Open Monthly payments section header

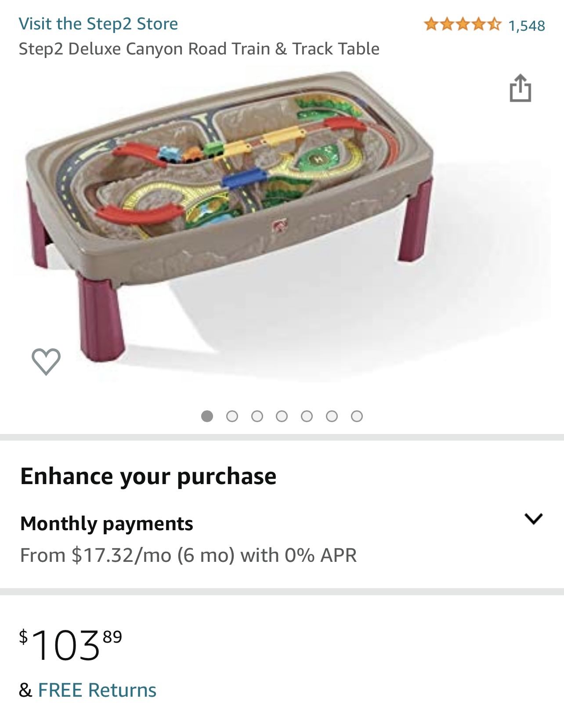pyautogui.click(x=107, y=523)
